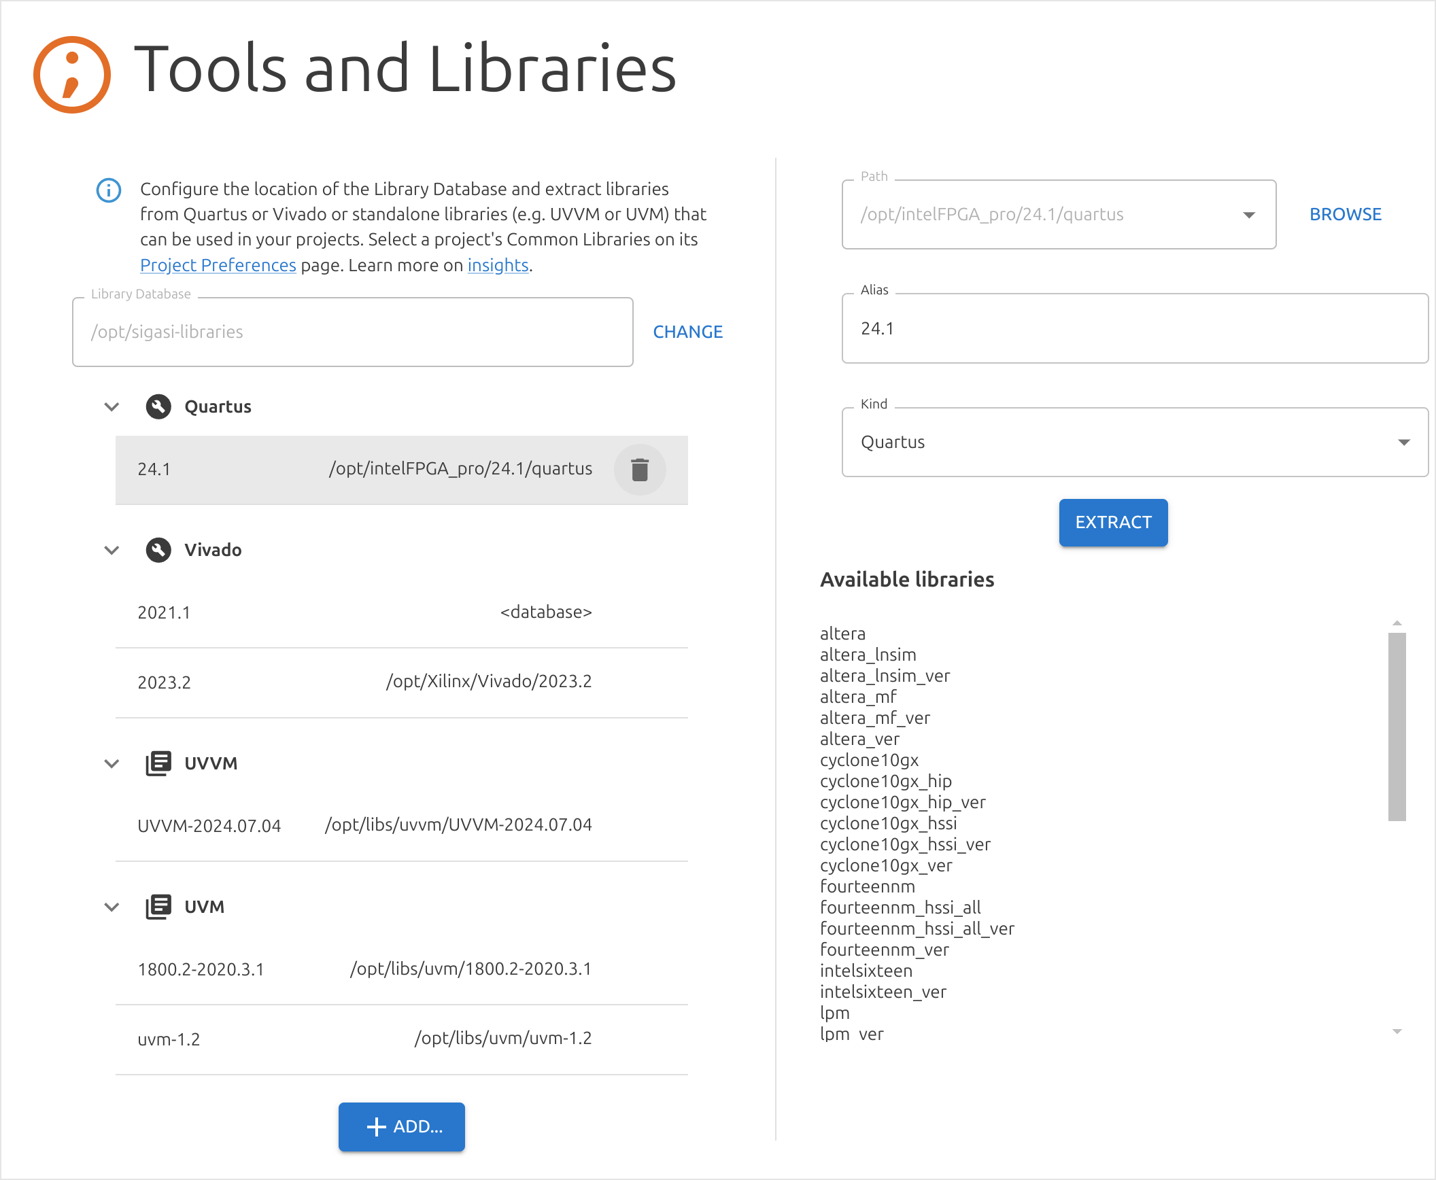
Task: Click 'fourteennm_hssi_all_ver' in the list
Action: point(917,929)
